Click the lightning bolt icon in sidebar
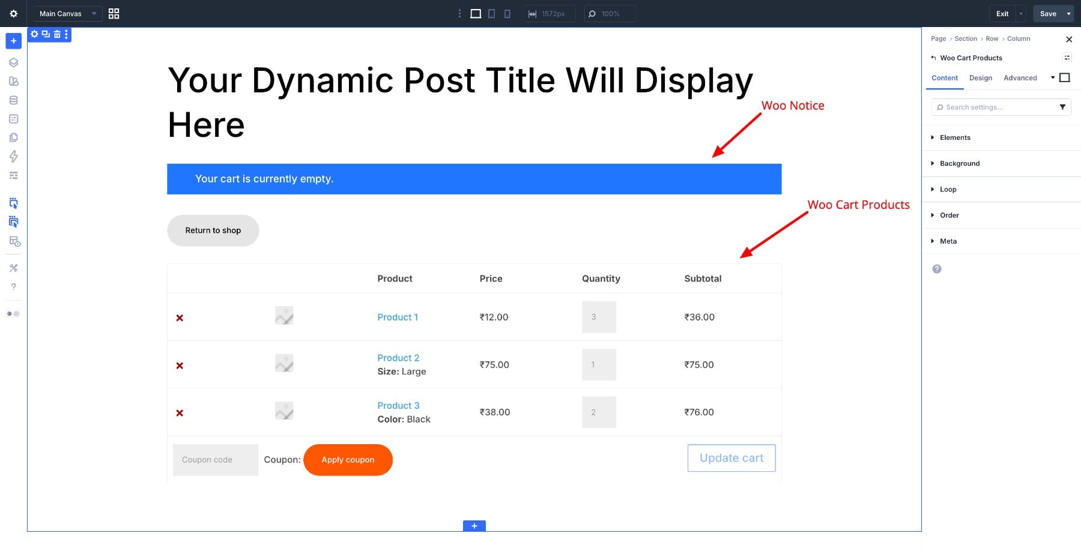 13,157
